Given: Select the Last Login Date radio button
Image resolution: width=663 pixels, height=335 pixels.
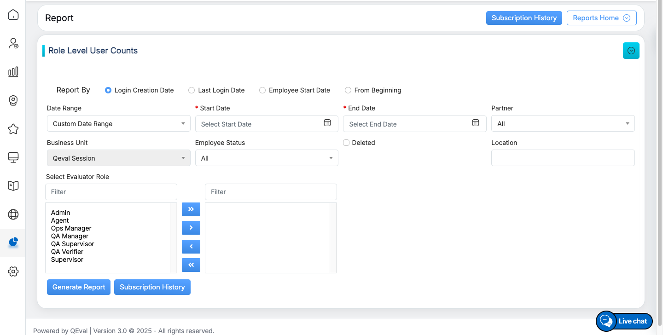Looking at the screenshot, I should click(x=192, y=90).
